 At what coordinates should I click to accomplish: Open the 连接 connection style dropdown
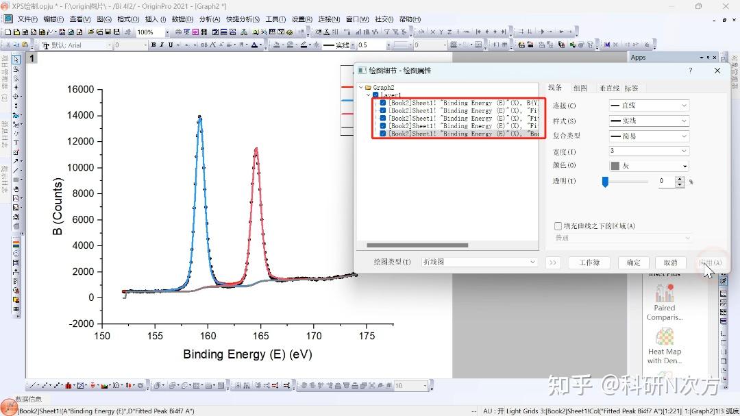click(x=647, y=105)
